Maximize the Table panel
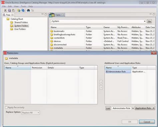 [x=154, y=14]
